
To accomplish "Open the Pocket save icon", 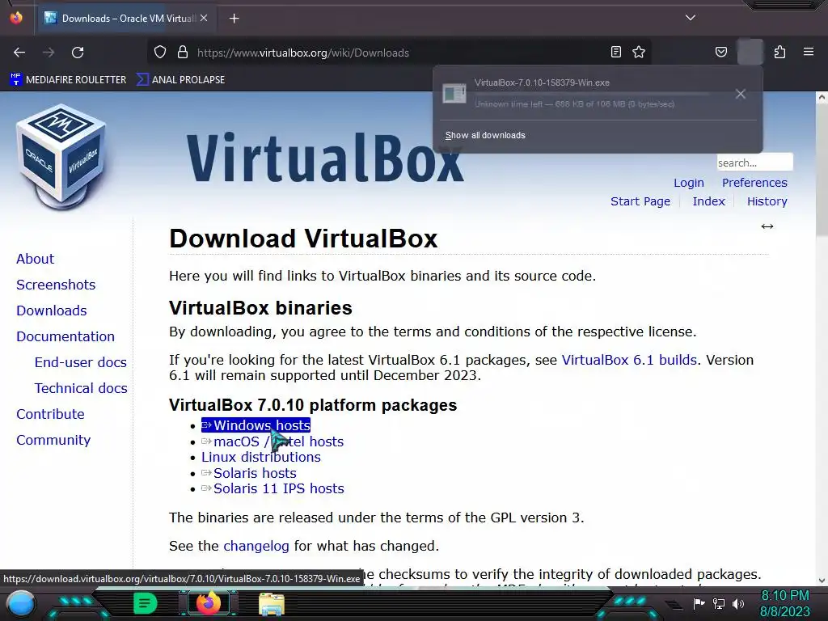I will coord(721,53).
